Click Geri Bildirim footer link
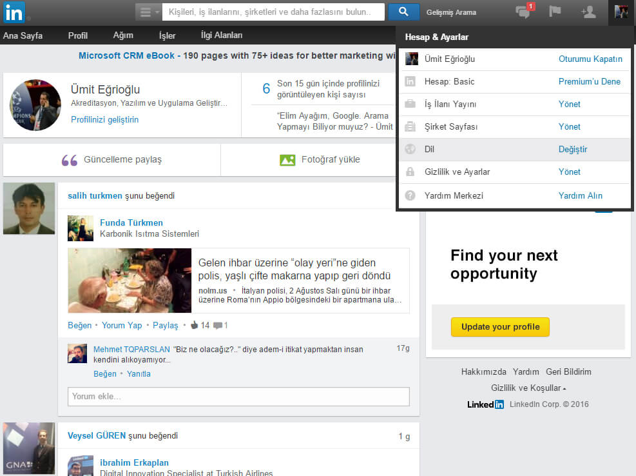This screenshot has height=476, width=636. pos(568,372)
